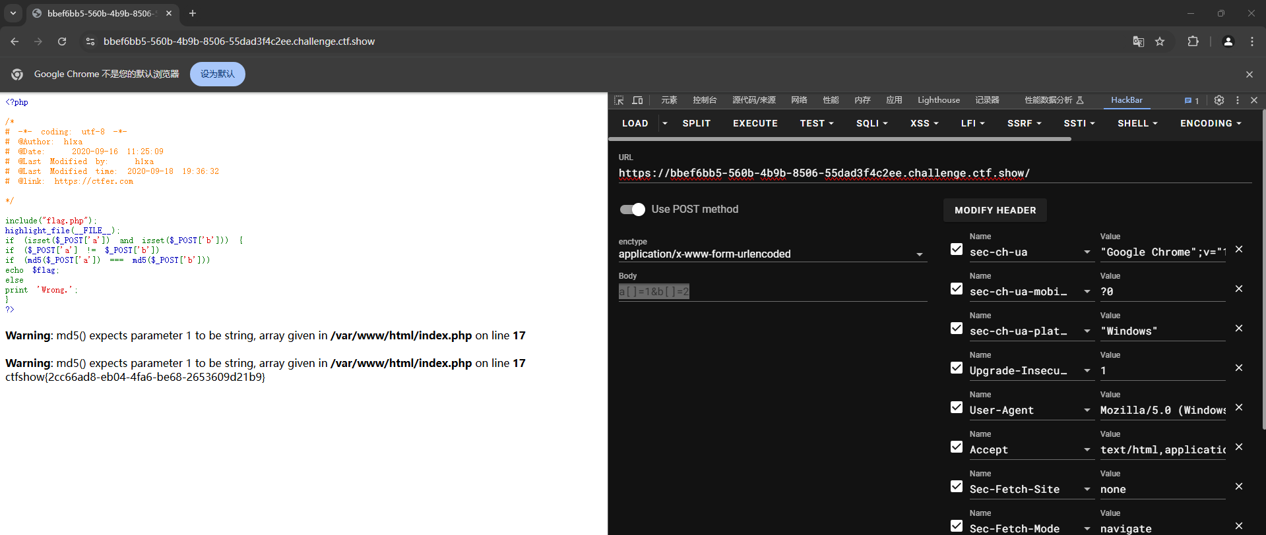Open the LFI dropdown menu
The height and width of the screenshot is (535, 1266).
click(973, 123)
